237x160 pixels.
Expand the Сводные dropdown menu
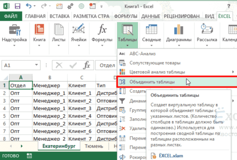point(151,45)
